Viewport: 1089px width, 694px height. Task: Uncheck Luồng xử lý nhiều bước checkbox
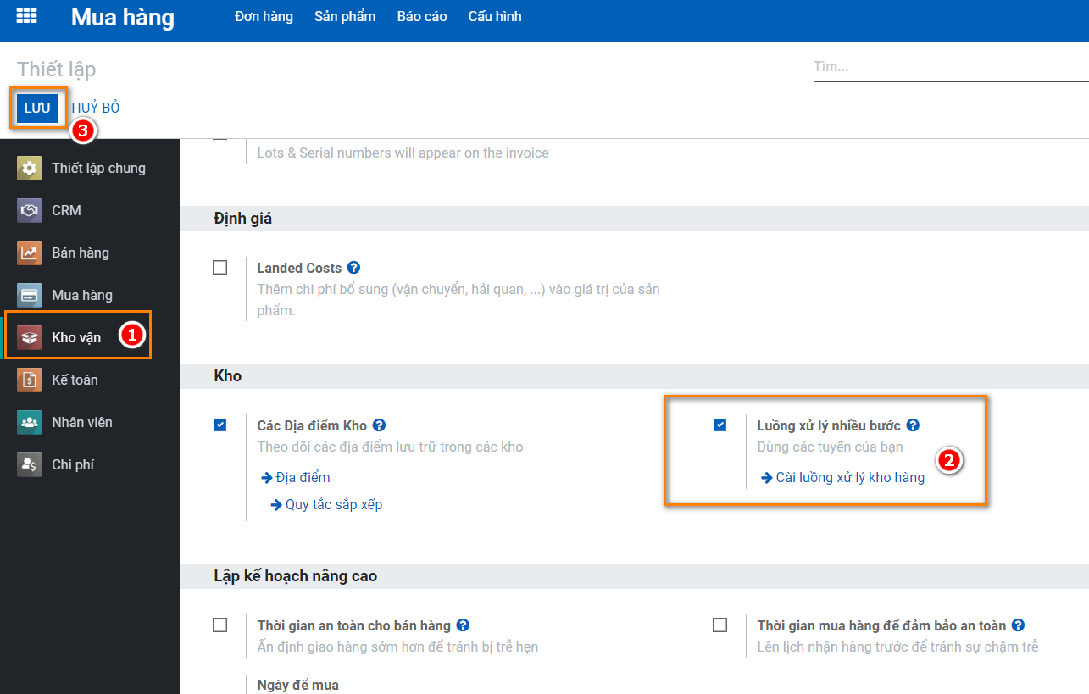coord(720,425)
